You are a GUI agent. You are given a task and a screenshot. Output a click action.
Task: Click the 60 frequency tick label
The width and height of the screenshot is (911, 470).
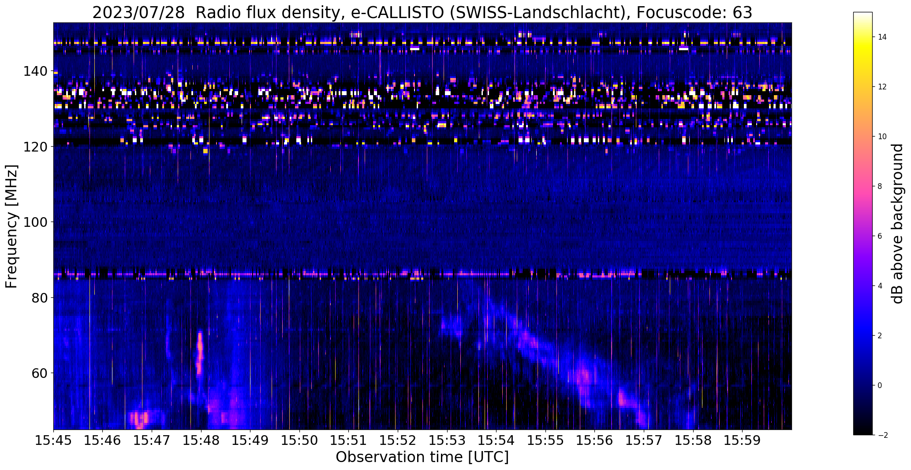click(x=40, y=373)
